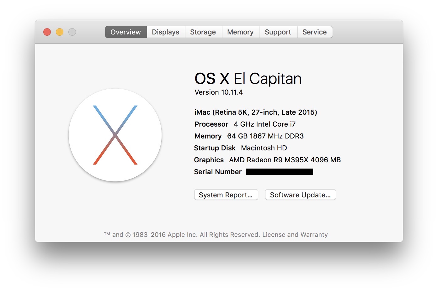Click the iMac Retina 5K model line
438x292 pixels.
point(256,112)
